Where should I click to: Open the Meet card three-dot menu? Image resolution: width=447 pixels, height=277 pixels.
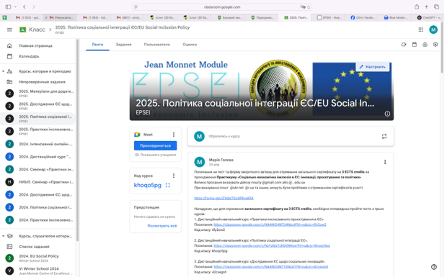pos(174,135)
